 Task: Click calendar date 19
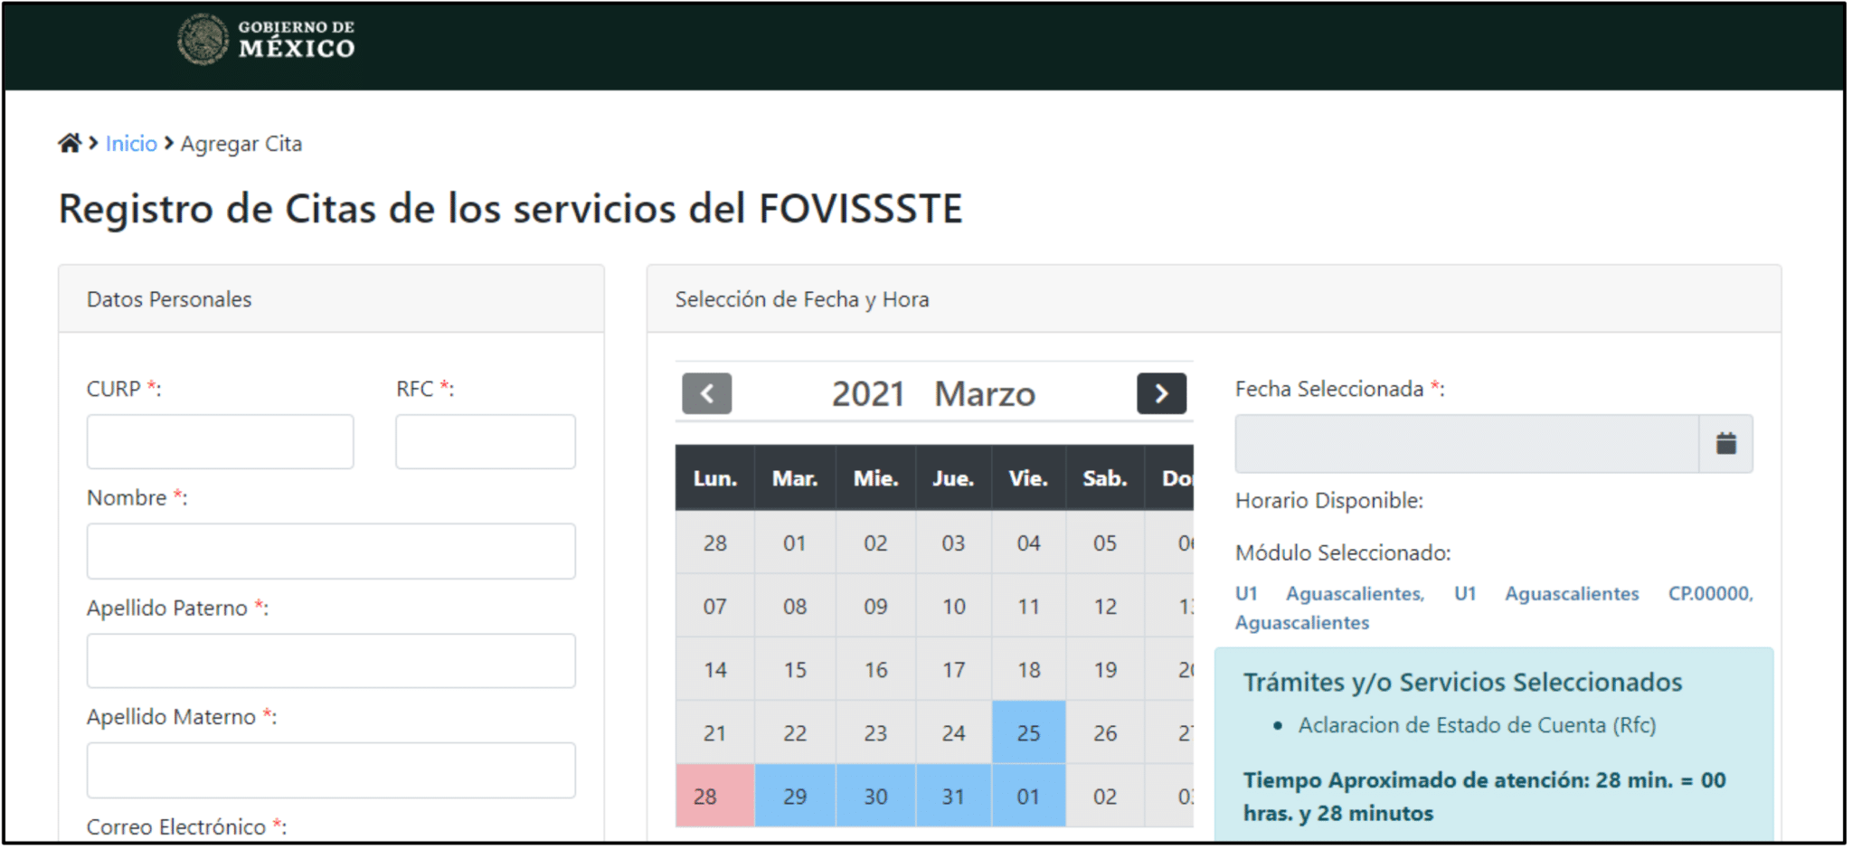[1105, 669]
